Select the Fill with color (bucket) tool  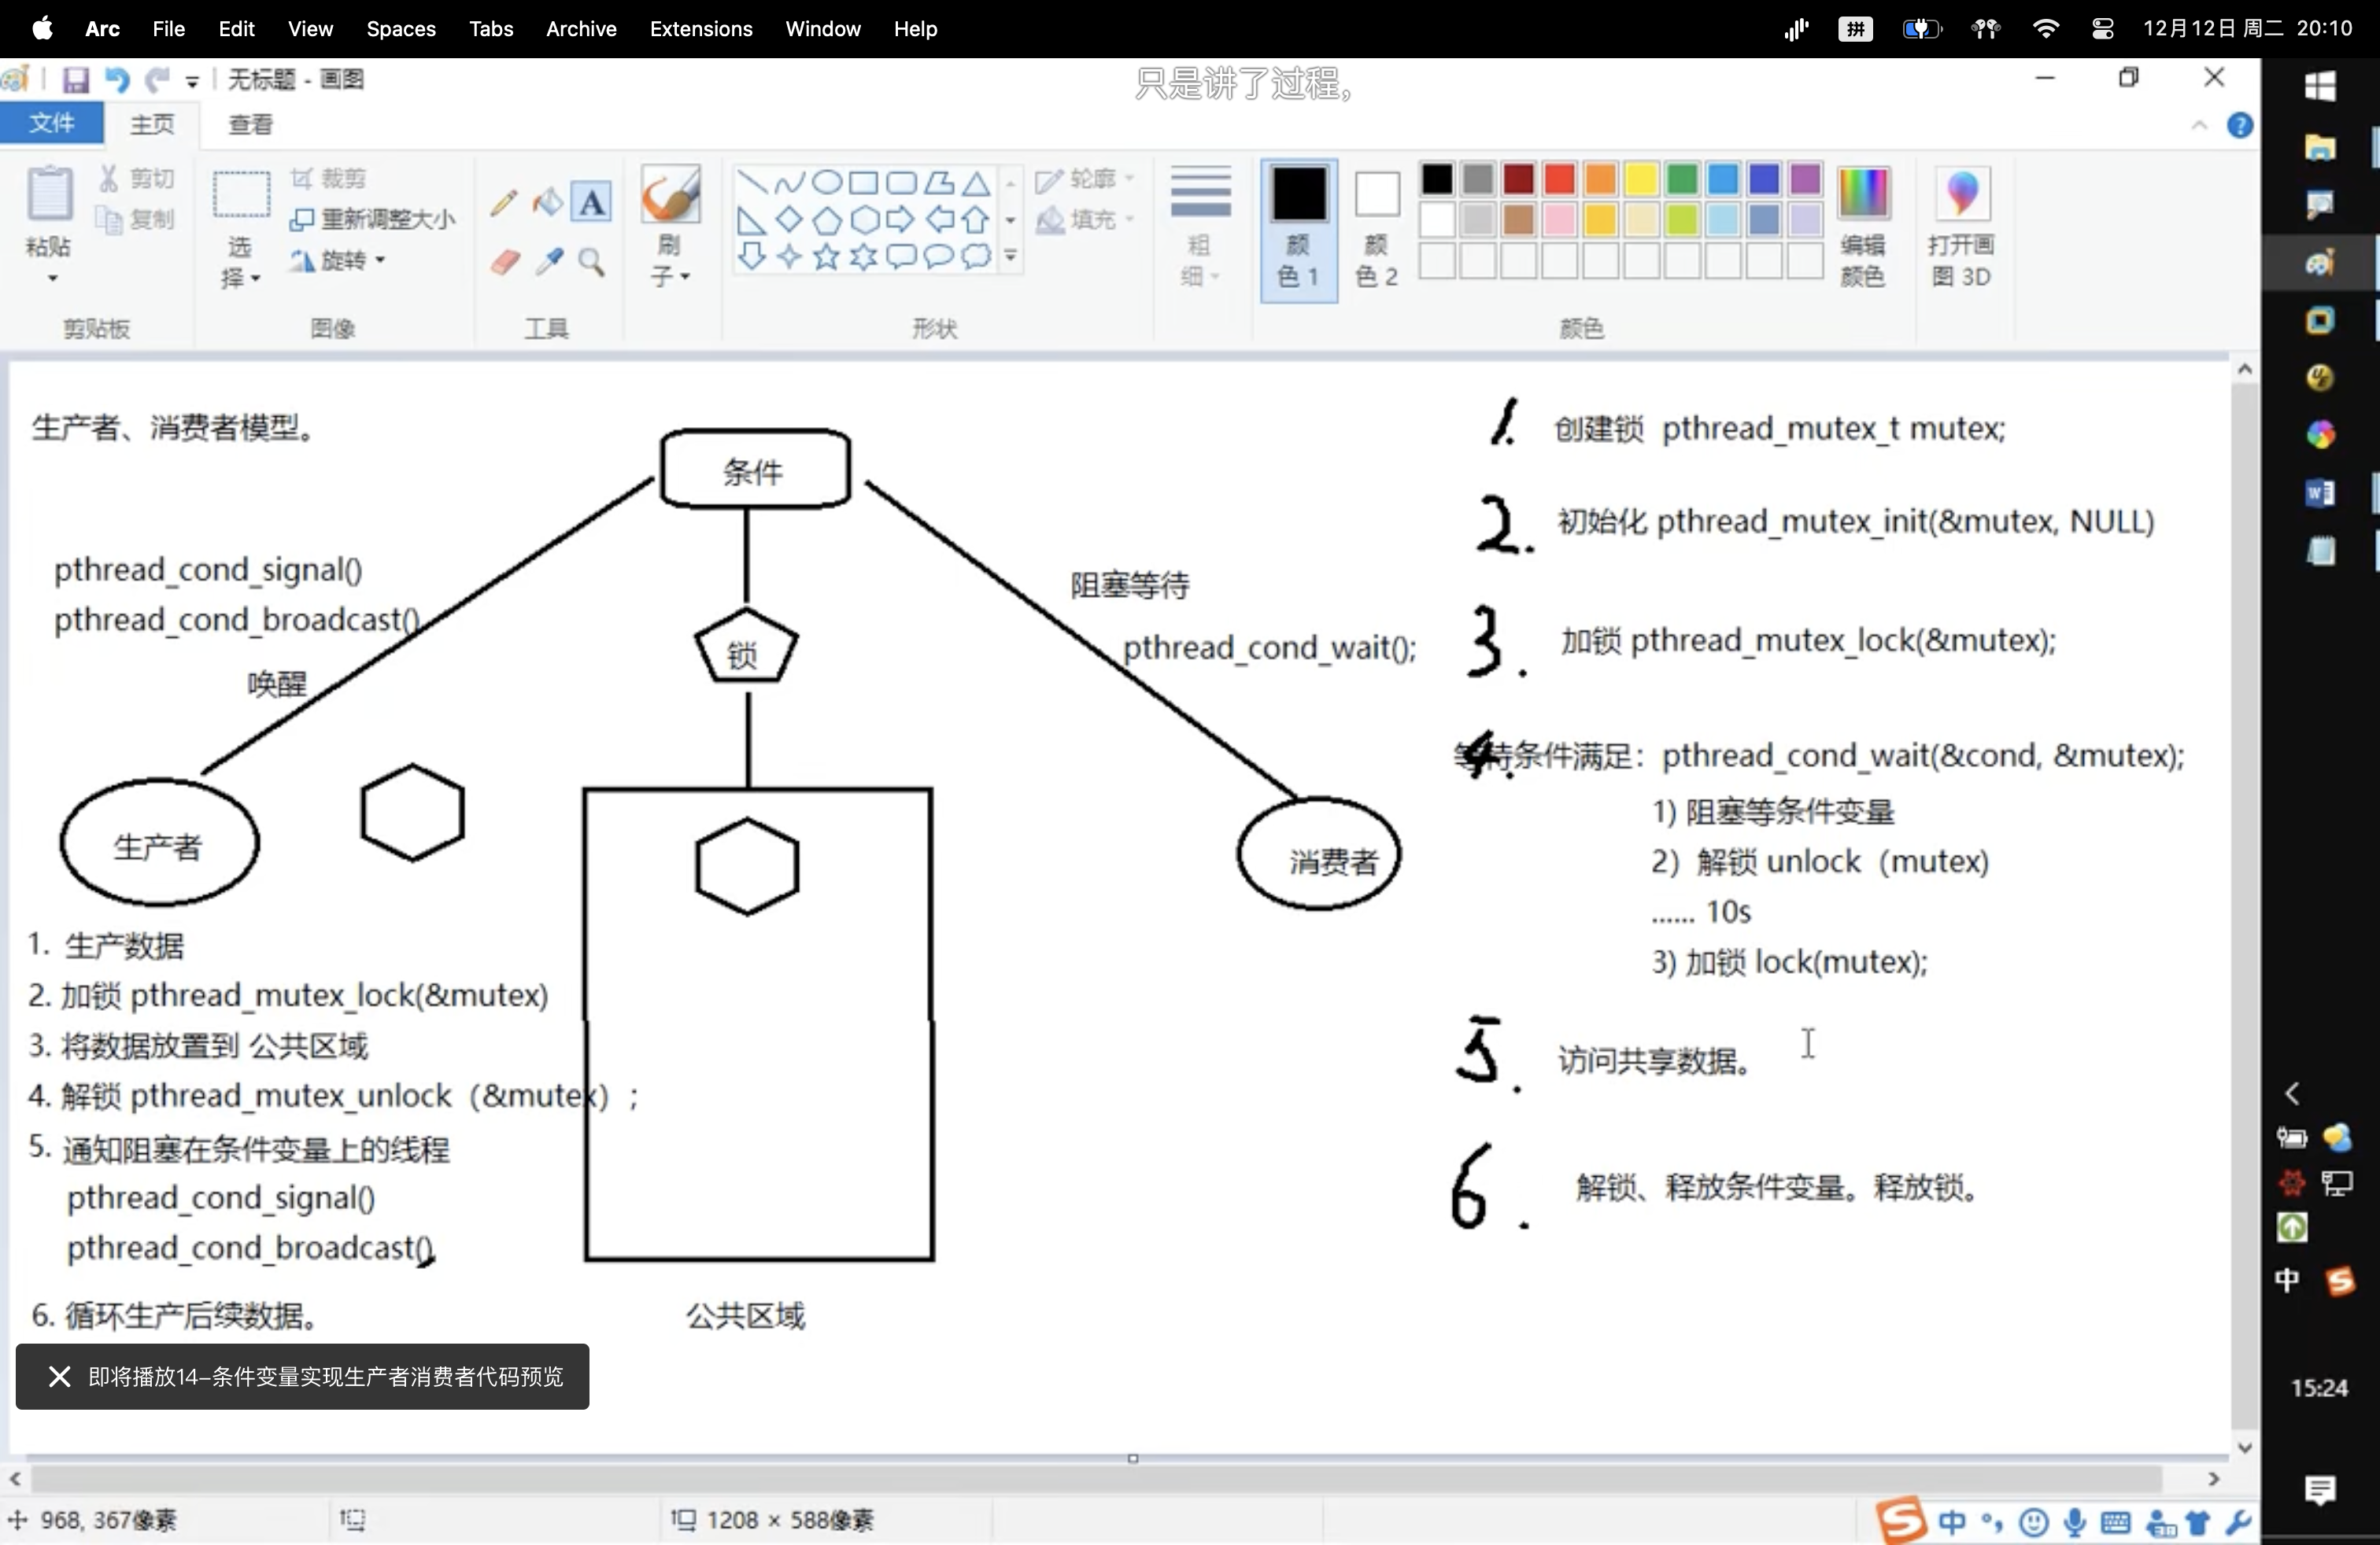tap(546, 203)
